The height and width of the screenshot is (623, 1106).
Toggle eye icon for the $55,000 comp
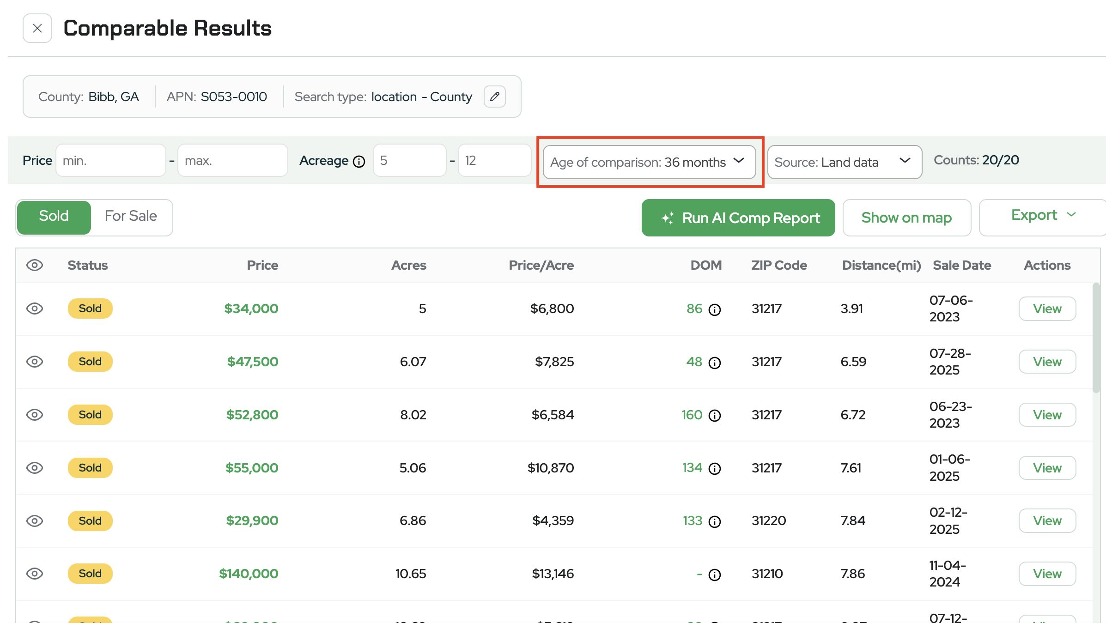(x=35, y=468)
